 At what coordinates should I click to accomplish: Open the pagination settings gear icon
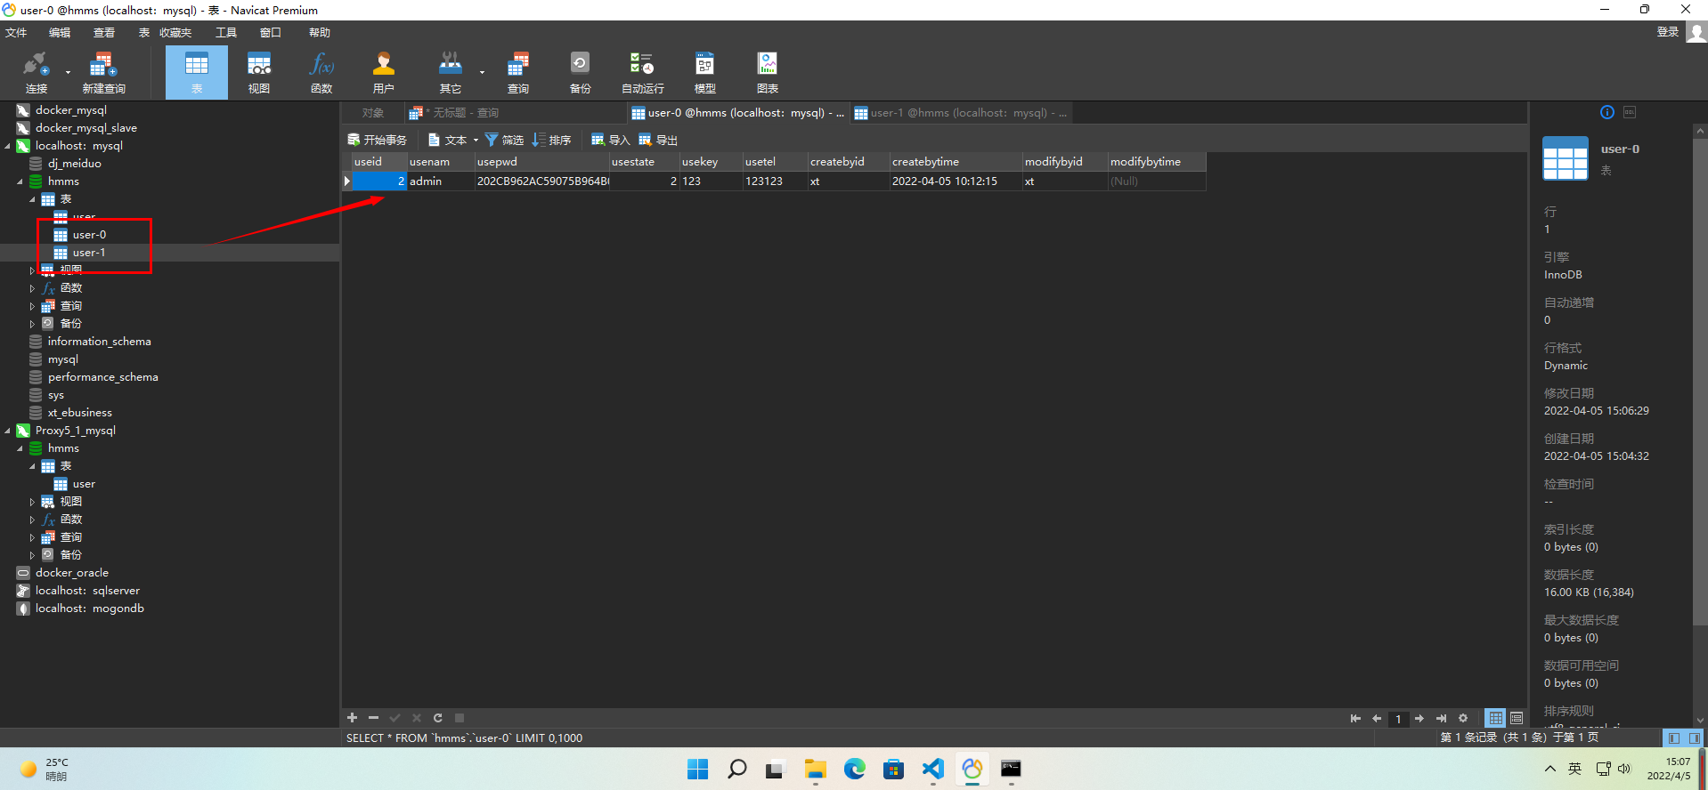coord(1462,718)
